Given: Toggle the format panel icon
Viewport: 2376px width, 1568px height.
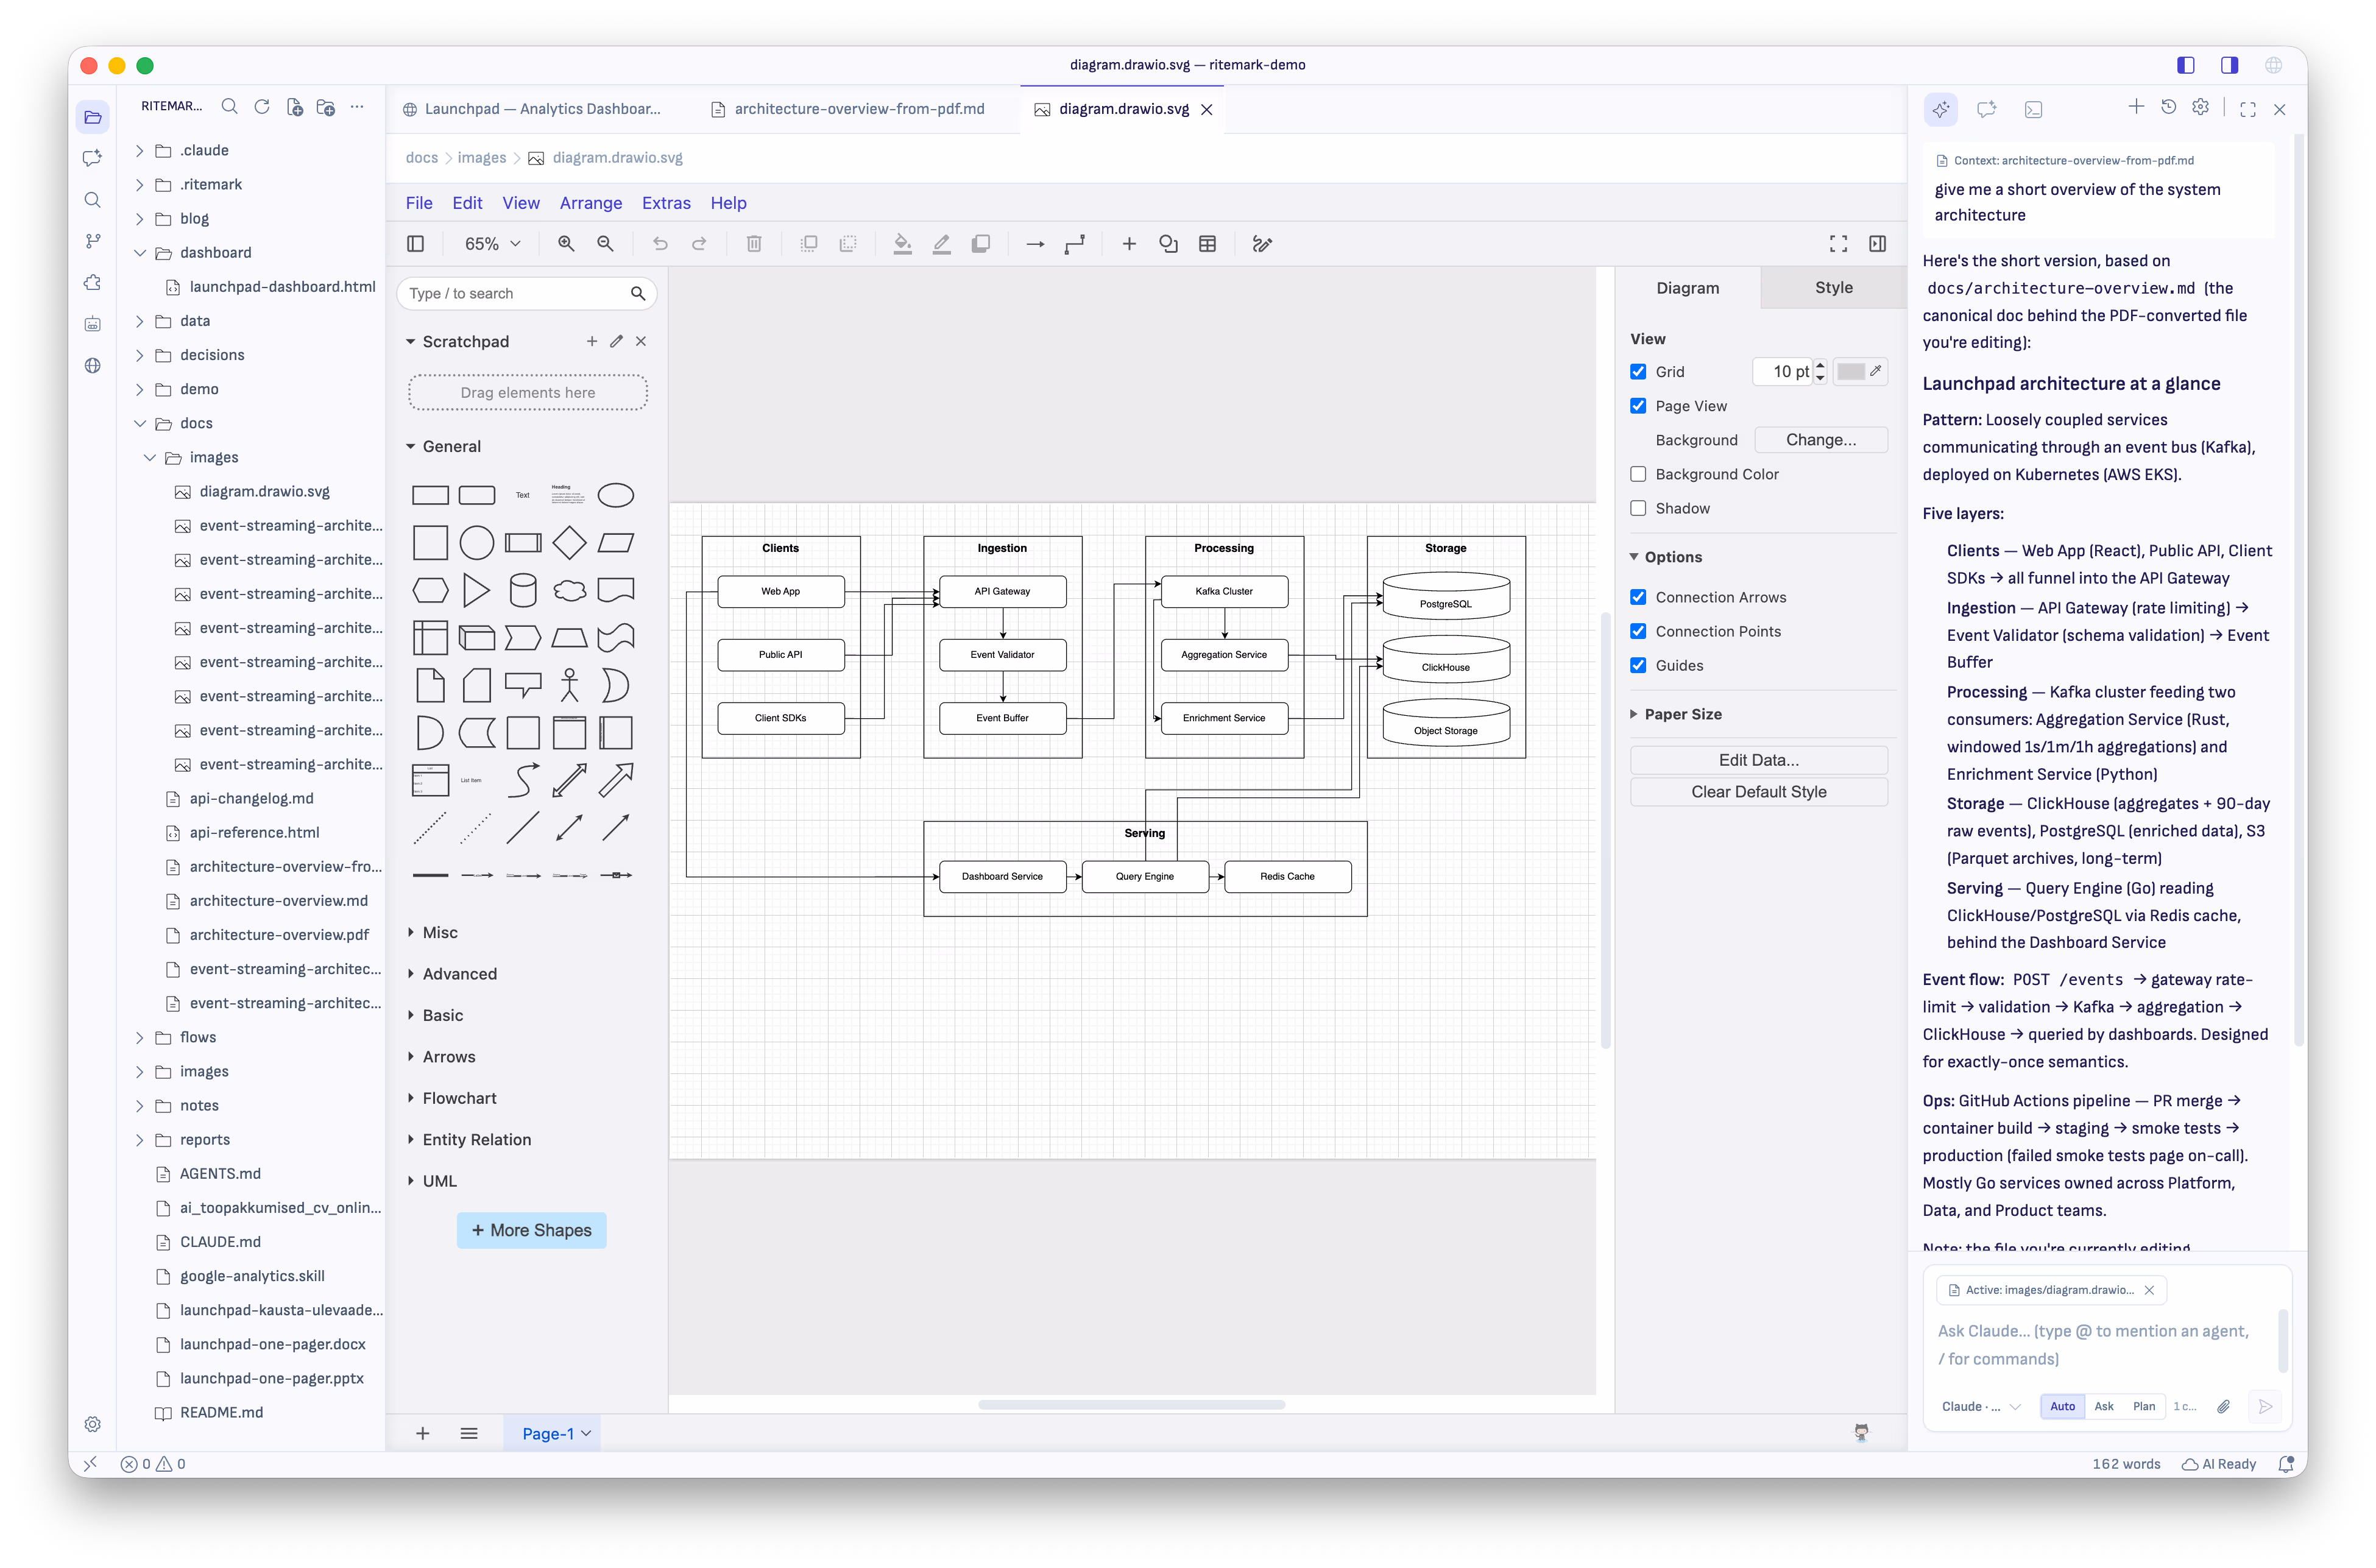Looking at the screenshot, I should click(x=1877, y=244).
